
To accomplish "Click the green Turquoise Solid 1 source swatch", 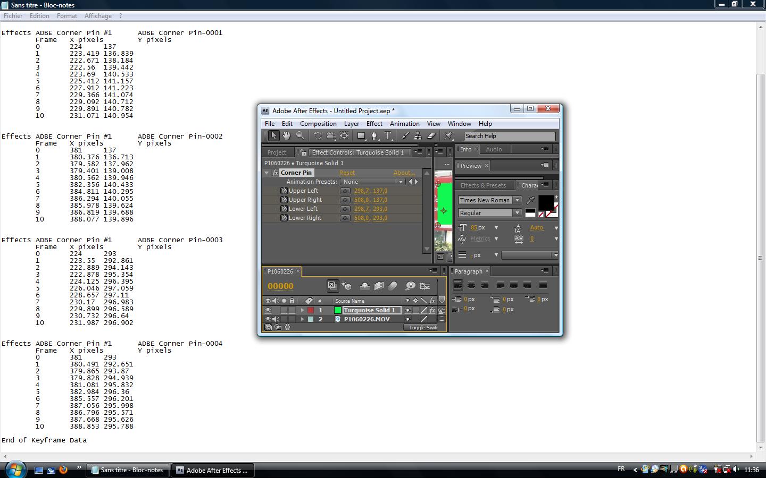I will 338,311.
